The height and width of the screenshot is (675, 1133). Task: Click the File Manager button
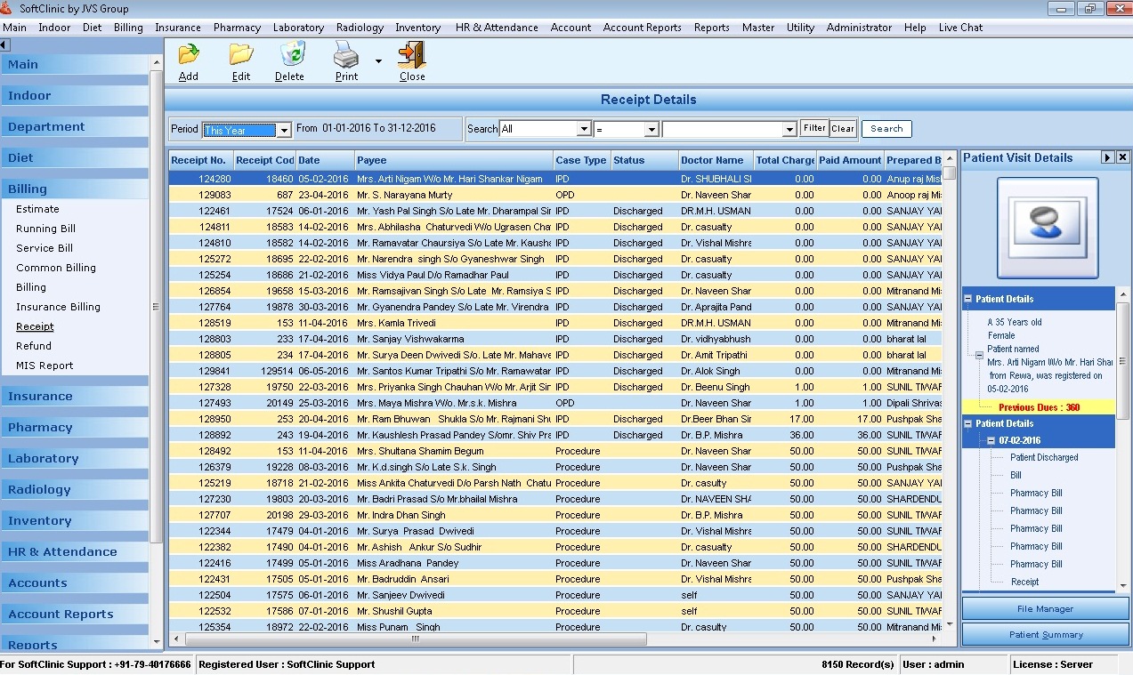pos(1044,608)
